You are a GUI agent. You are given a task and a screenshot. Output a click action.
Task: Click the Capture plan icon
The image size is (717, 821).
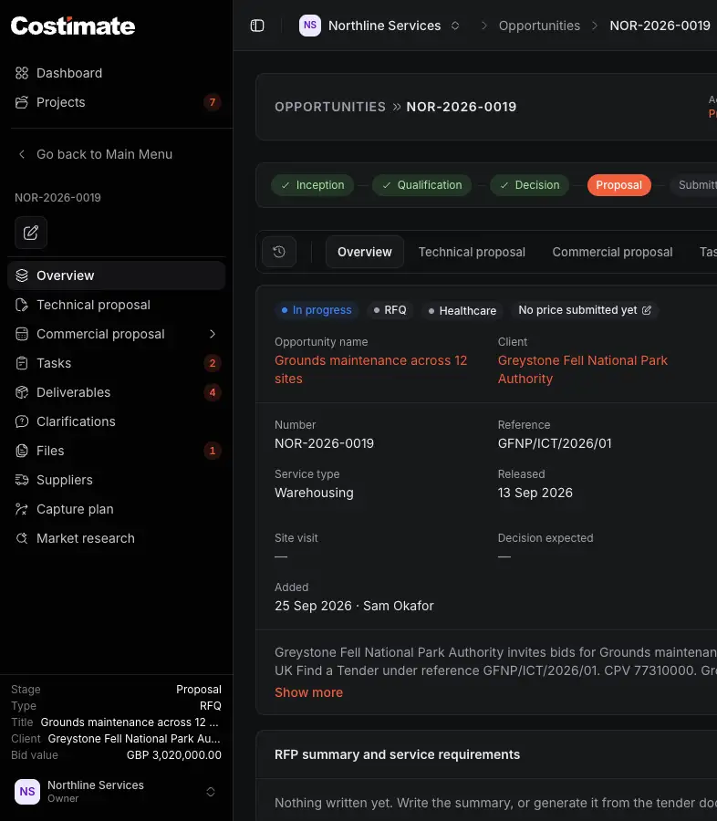pyautogui.click(x=22, y=509)
